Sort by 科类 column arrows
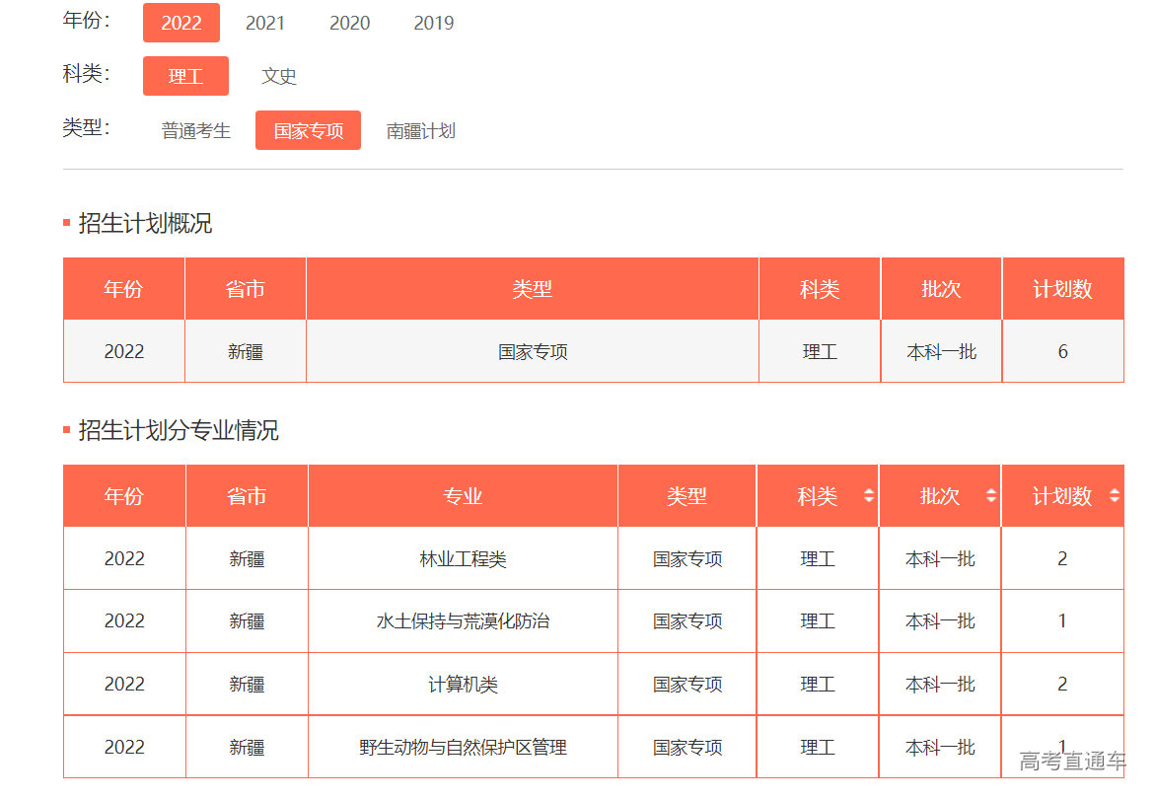Viewport: 1155px width, 800px height. click(x=868, y=496)
